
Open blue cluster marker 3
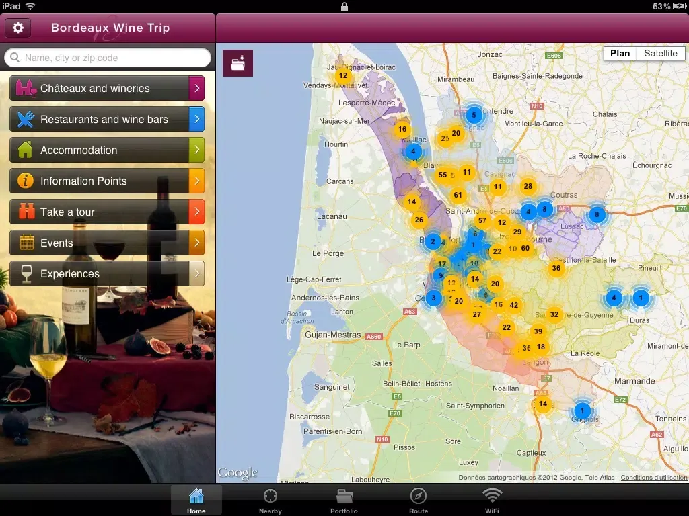click(433, 298)
